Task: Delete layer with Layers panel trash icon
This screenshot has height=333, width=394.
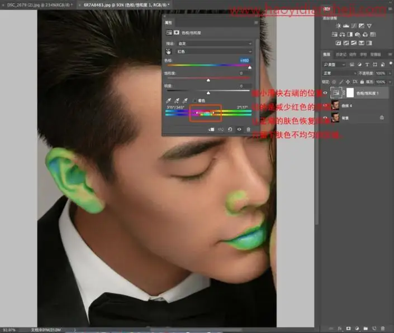Action: coord(383,328)
